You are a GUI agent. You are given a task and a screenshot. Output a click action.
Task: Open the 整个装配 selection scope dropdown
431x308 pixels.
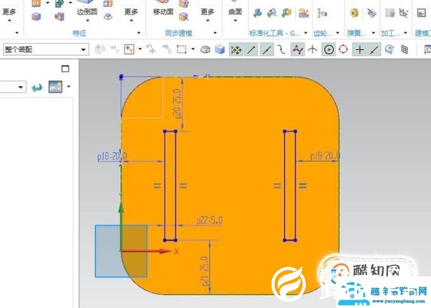46,49
